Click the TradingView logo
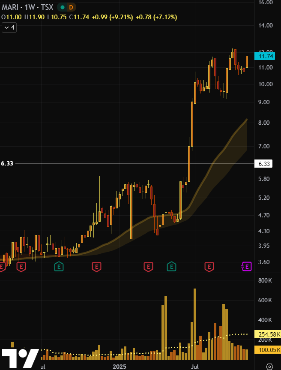 tap(21, 359)
